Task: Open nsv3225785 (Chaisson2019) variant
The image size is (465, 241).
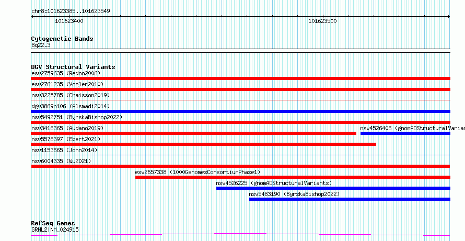Action: (x=71, y=95)
